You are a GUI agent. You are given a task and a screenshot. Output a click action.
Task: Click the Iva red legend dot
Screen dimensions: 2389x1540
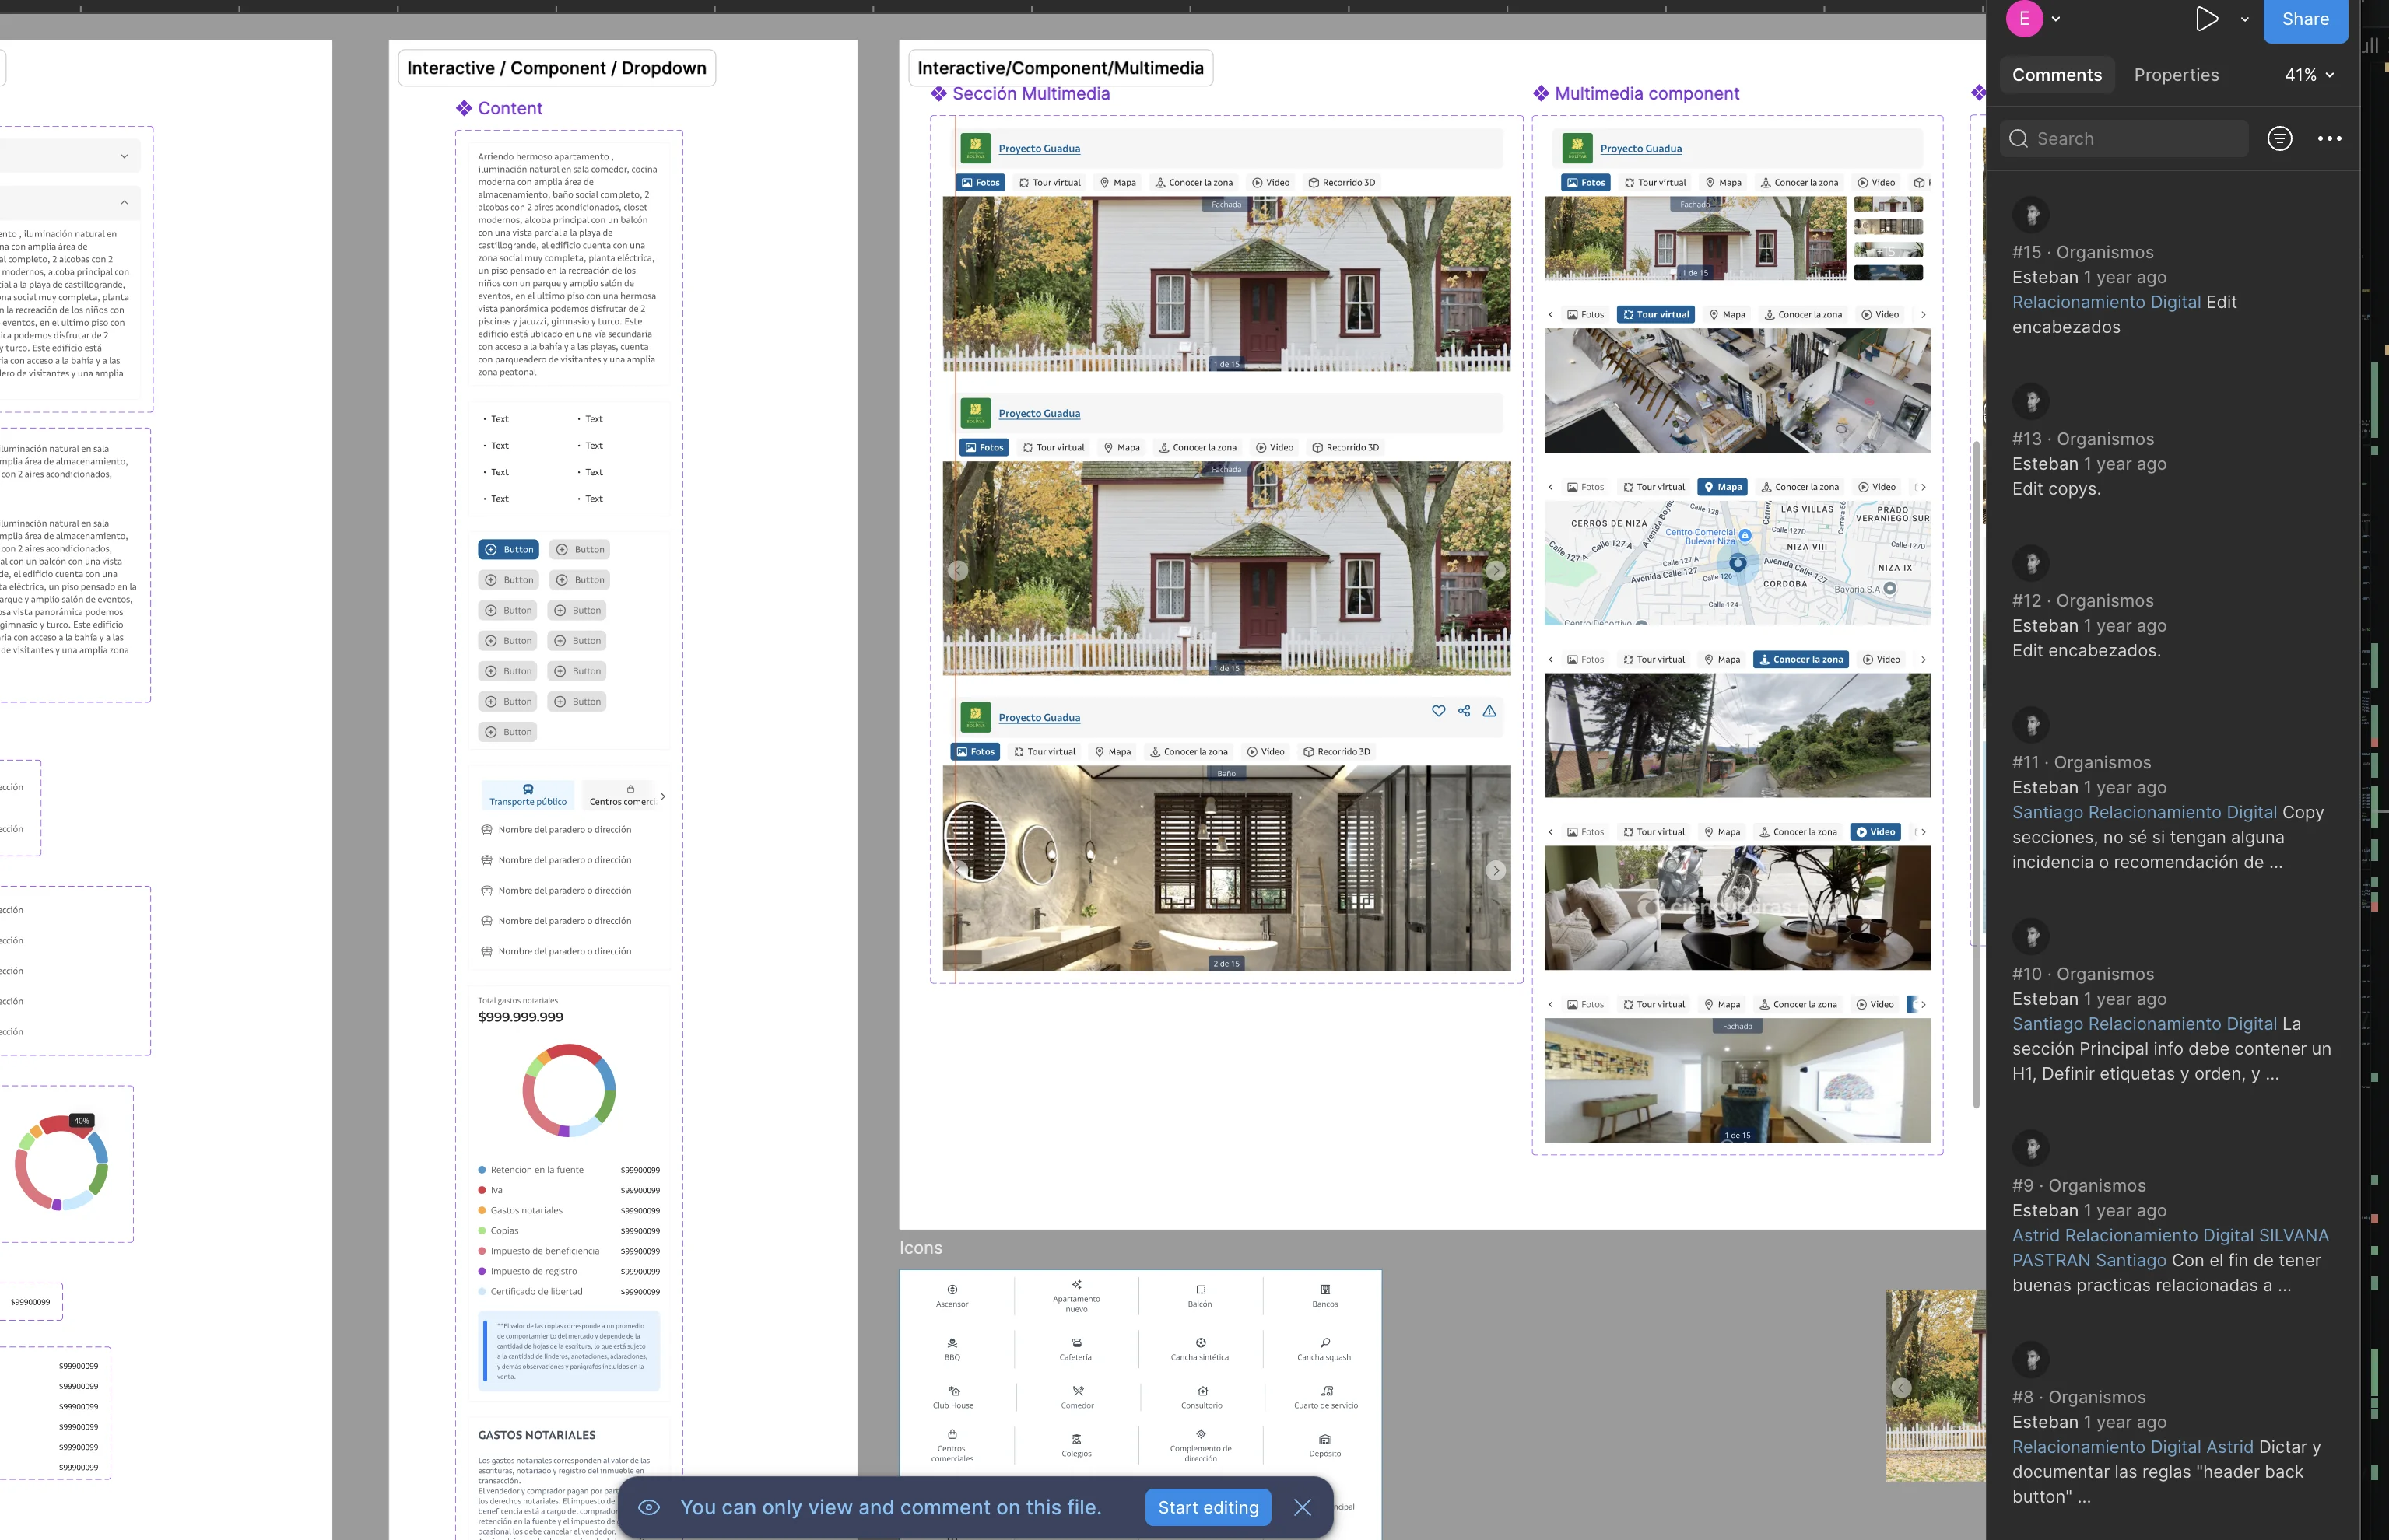click(x=482, y=1190)
